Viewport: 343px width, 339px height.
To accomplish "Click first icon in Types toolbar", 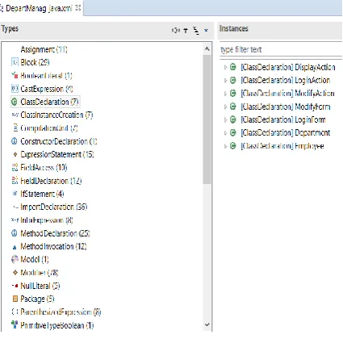I will tap(176, 31).
